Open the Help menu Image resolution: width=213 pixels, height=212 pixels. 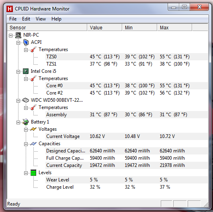tap(56, 19)
